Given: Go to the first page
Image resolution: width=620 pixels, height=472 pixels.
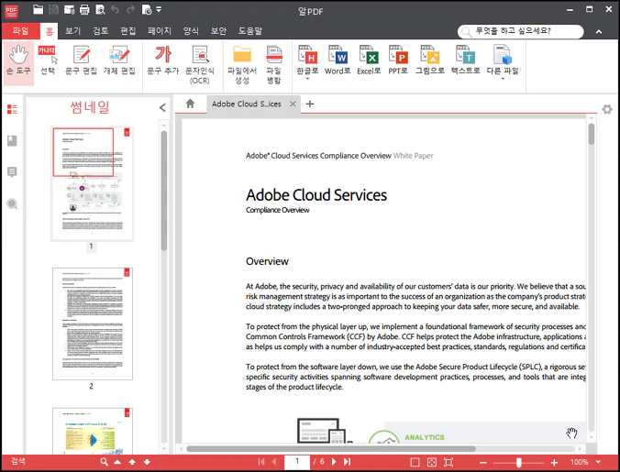Looking at the screenshot, I should pos(261,462).
